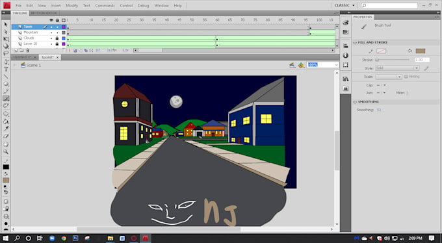Go to Scene 1 in the edit bar

click(31, 65)
